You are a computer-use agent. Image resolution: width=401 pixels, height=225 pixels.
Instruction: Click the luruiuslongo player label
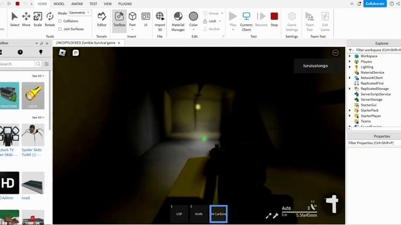[x=316, y=66]
